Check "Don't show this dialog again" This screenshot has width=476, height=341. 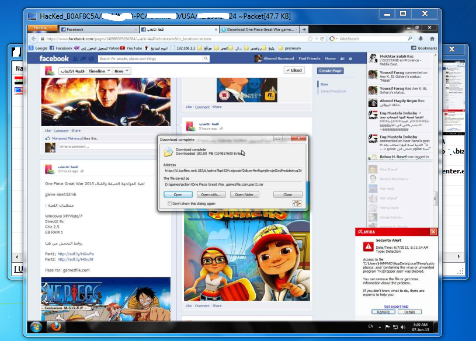tap(169, 204)
